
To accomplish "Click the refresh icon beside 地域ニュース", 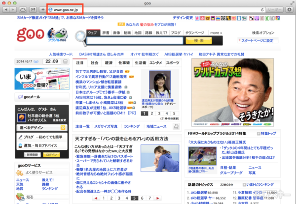I will click(x=176, y=126).
